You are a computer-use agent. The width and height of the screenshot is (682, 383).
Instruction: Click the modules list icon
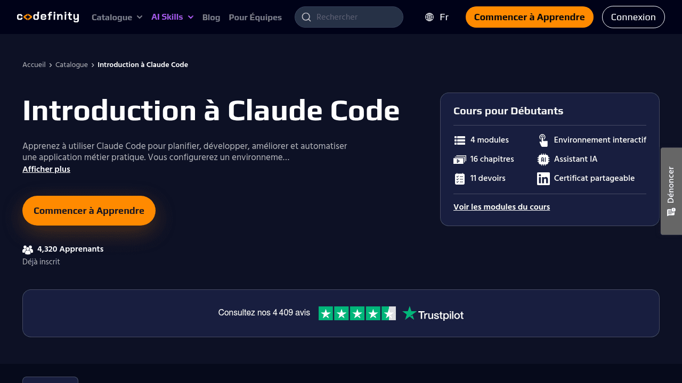(x=460, y=140)
